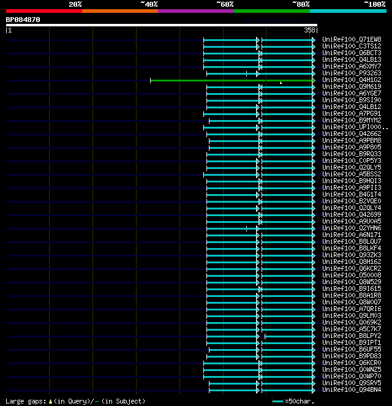Open hit UniRef100_Q71EW8

(x=352, y=39)
